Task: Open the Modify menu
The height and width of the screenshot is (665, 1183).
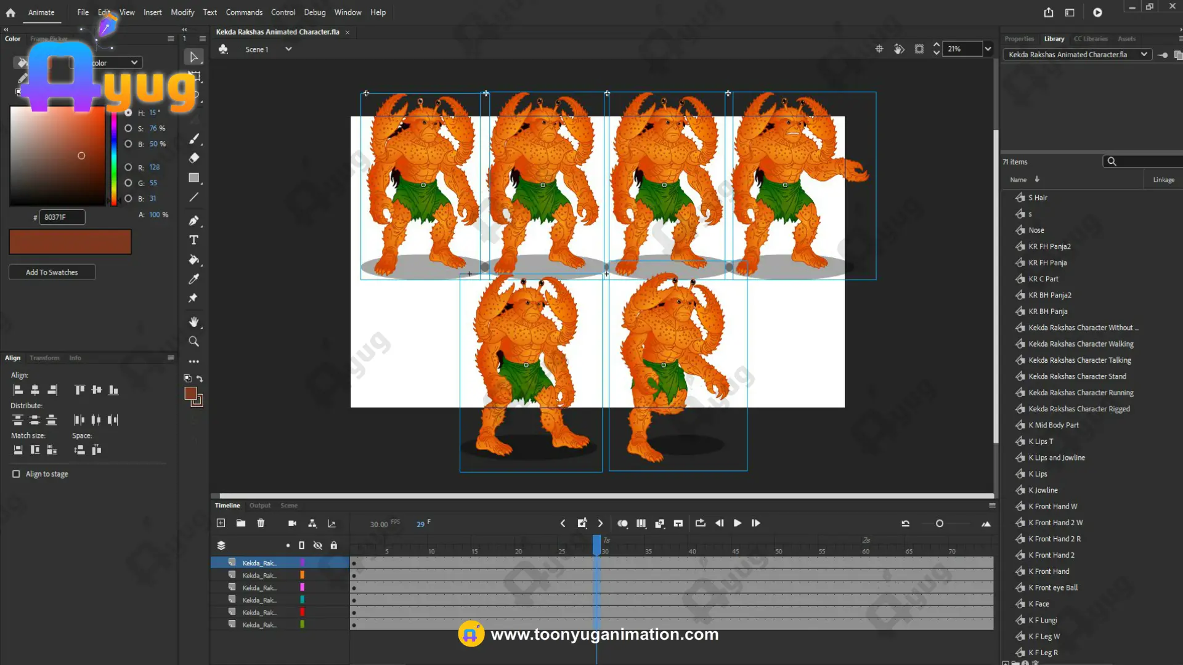Action: (182, 12)
